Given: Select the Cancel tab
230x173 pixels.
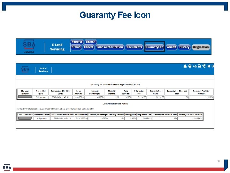Looking at the screenshot, I should [x=88, y=47].
